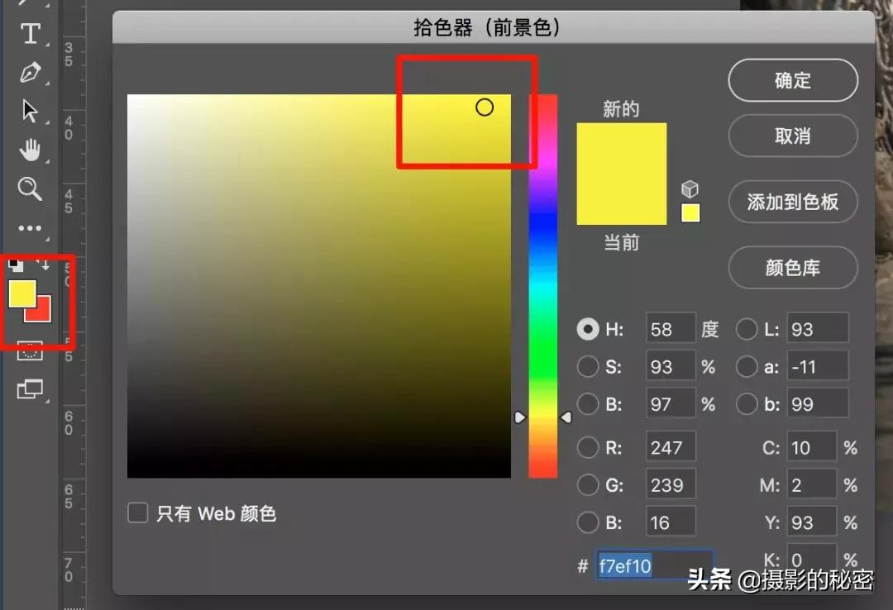
Task: Enable the 只有 Web 颜色 checkbox
Action: [137, 512]
